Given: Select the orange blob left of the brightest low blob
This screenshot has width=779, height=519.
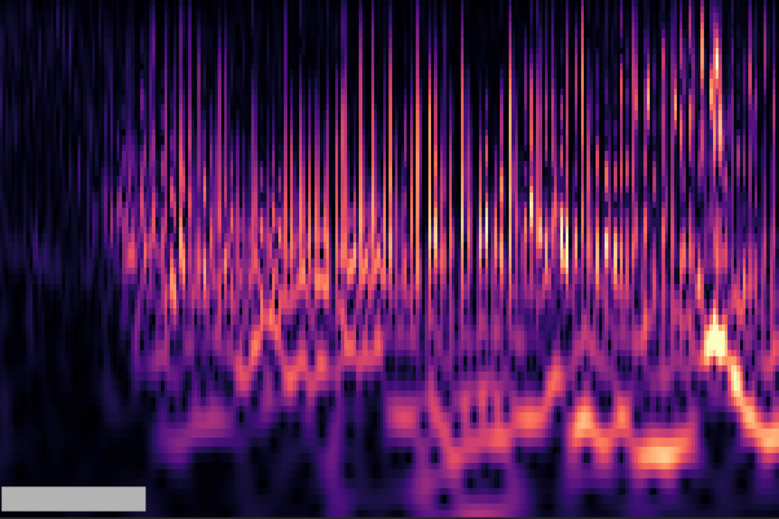Looking at the screenshot, I should [x=584, y=420].
